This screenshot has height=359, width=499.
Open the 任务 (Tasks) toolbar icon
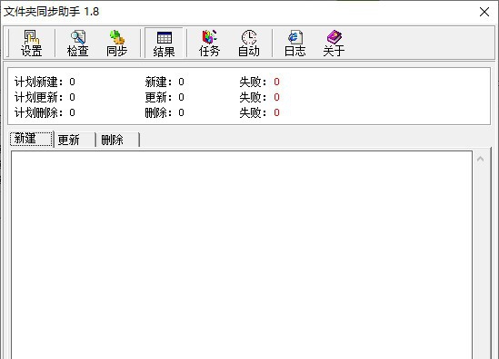pos(209,44)
